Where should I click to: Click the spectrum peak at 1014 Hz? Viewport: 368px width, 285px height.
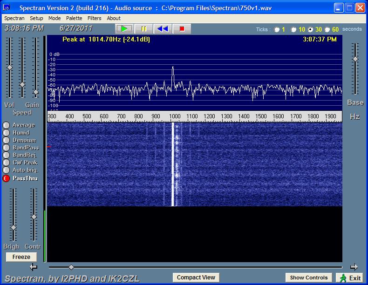[173, 67]
